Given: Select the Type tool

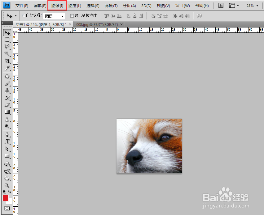Looking at the screenshot, I should pos(7,141).
